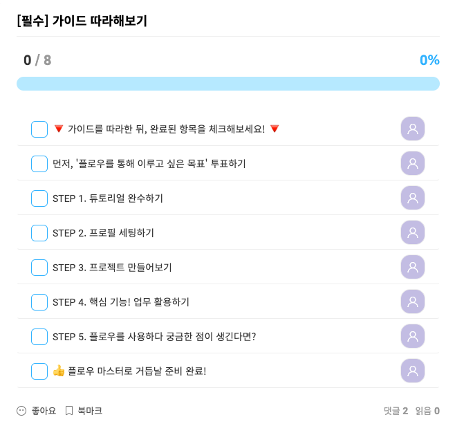
Task: Click assignee icon for 투표하기 row
Action: [413, 163]
